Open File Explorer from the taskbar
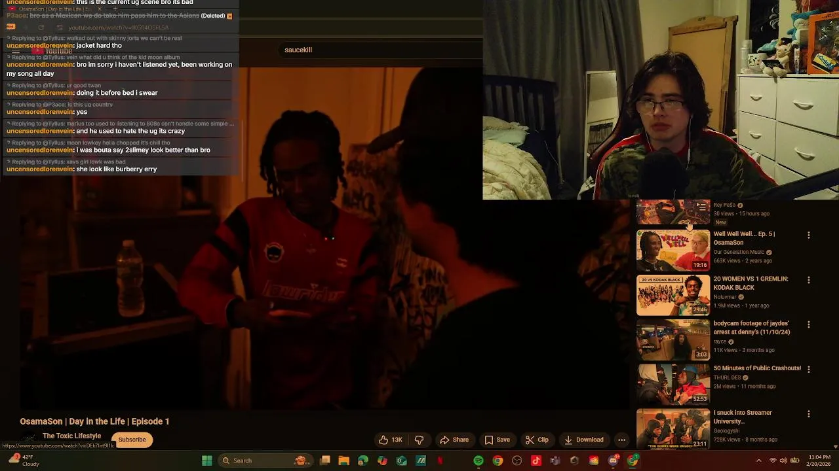 (x=343, y=461)
